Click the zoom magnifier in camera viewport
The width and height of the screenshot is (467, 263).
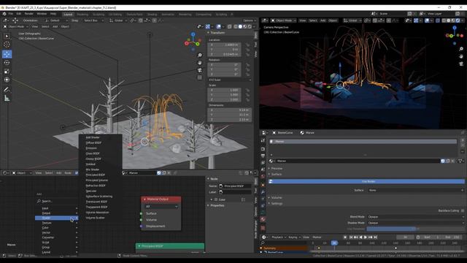click(461, 49)
